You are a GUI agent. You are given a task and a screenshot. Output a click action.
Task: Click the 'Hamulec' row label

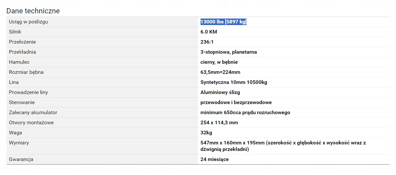[x=19, y=62]
